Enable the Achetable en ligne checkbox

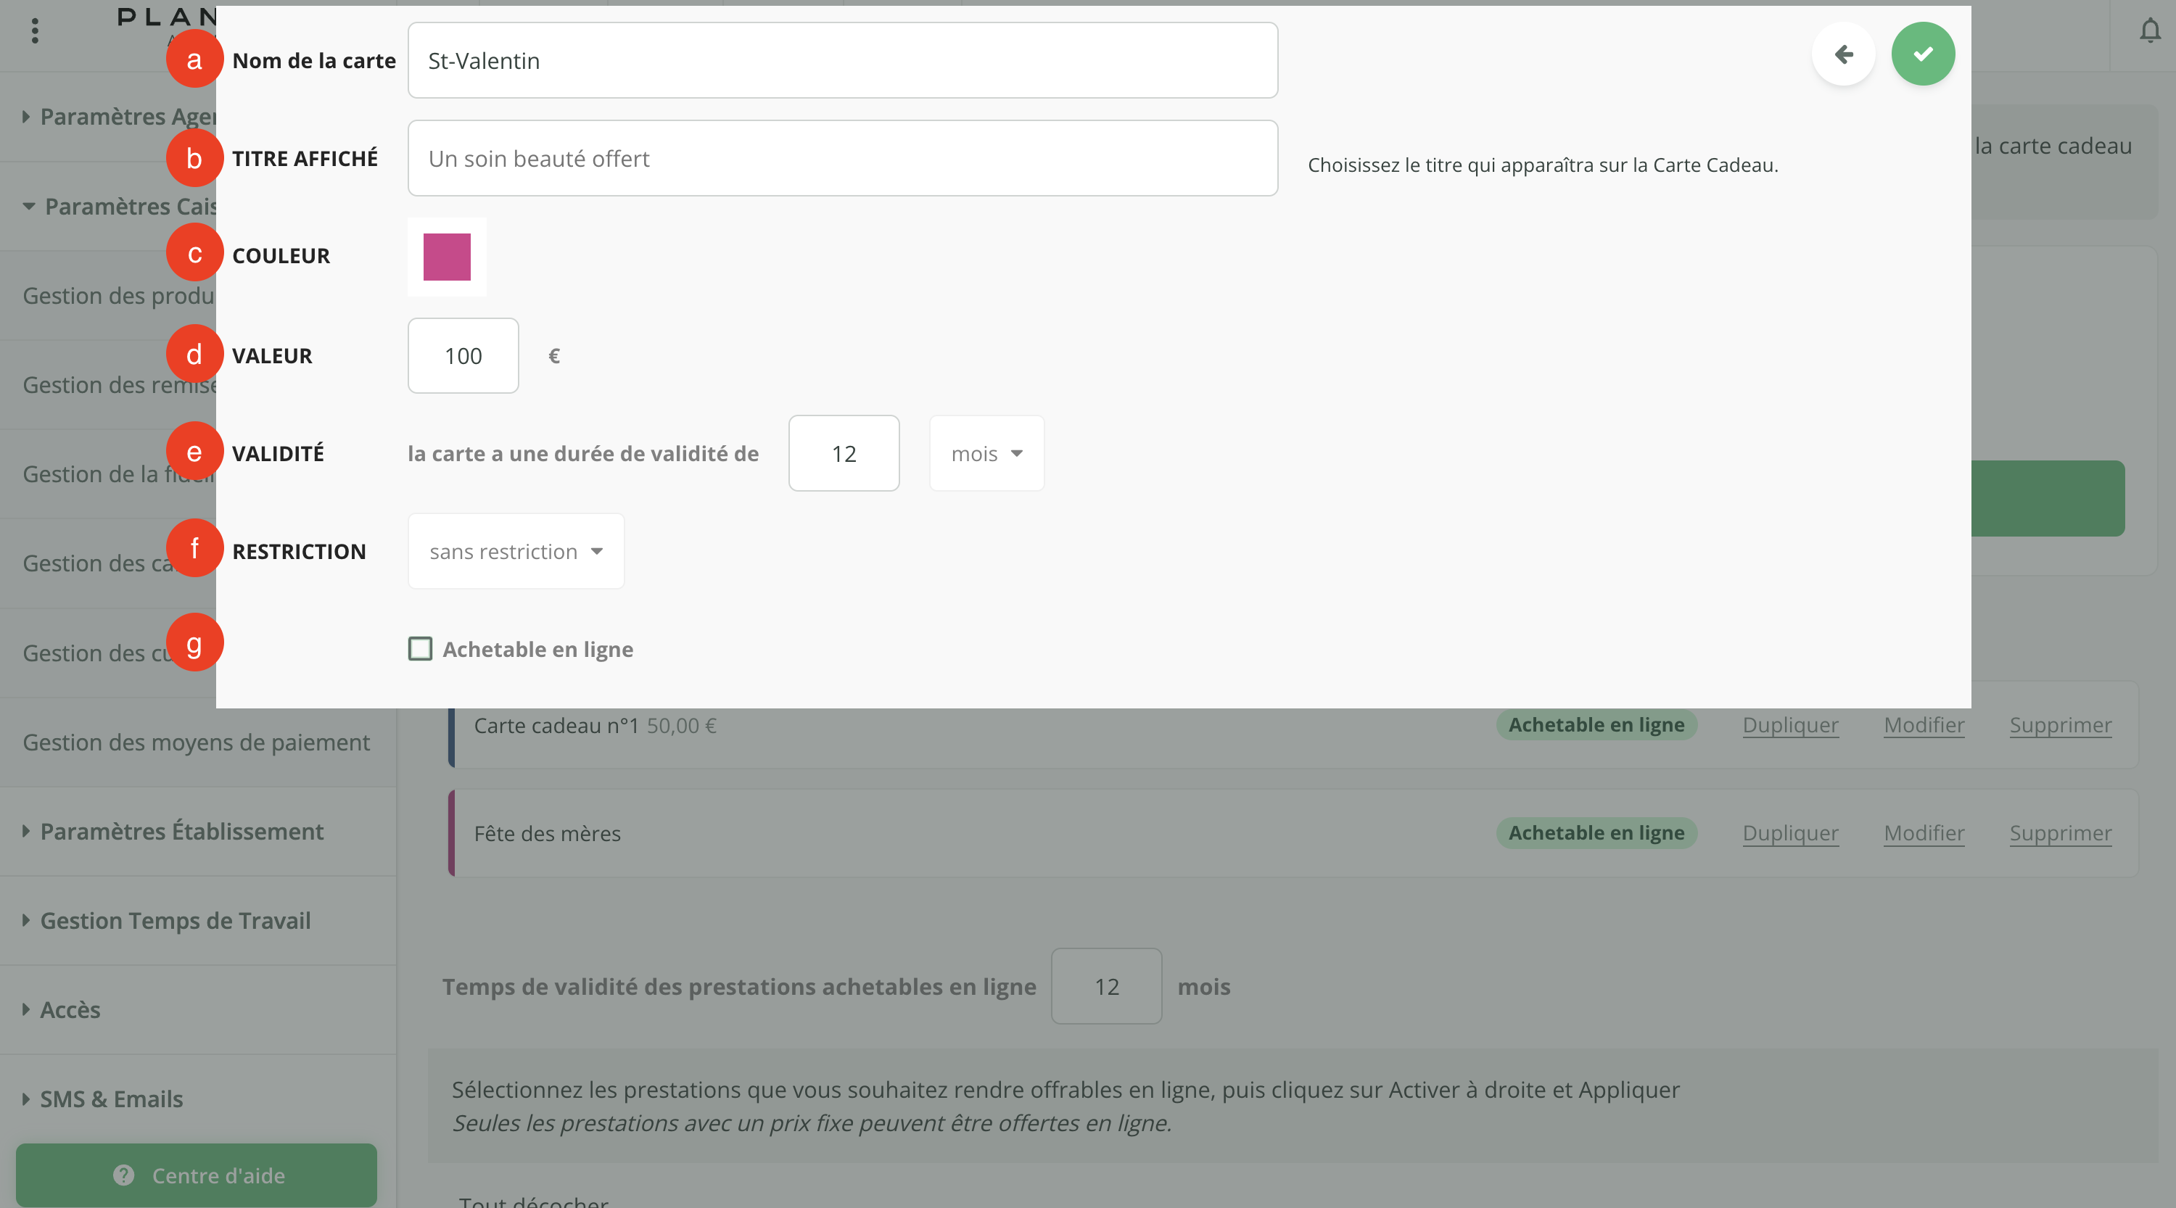pyautogui.click(x=420, y=648)
